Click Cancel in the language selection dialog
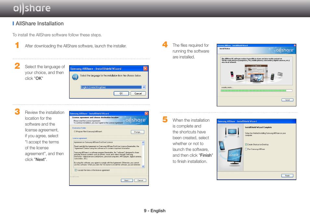 [x=138, y=93]
